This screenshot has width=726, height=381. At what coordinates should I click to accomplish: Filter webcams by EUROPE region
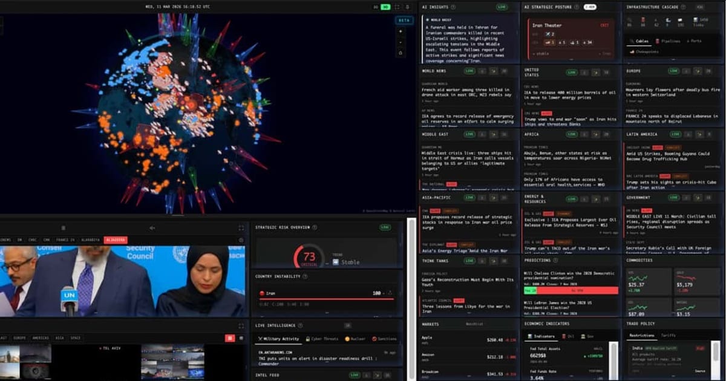point(19,337)
